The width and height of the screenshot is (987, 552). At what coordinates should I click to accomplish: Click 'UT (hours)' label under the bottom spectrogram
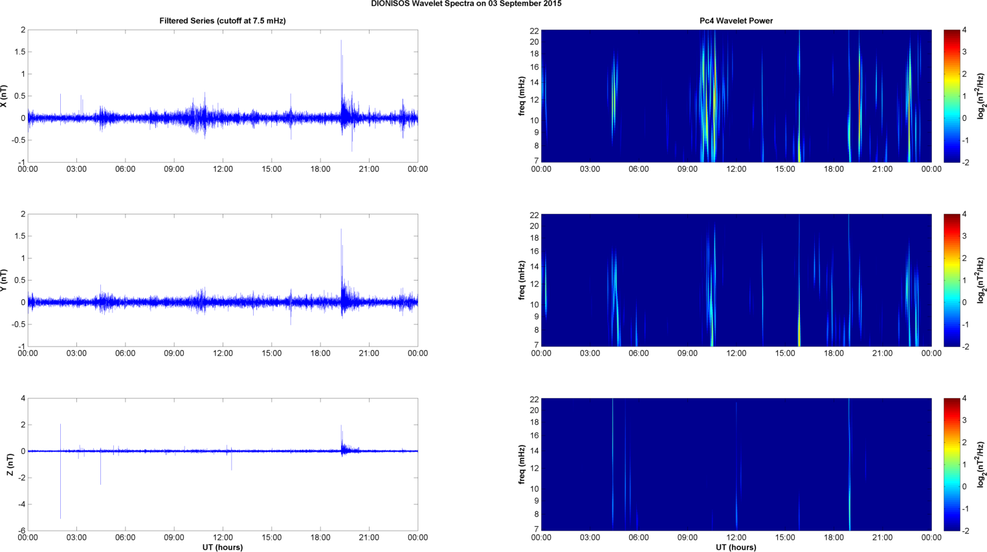click(x=736, y=547)
